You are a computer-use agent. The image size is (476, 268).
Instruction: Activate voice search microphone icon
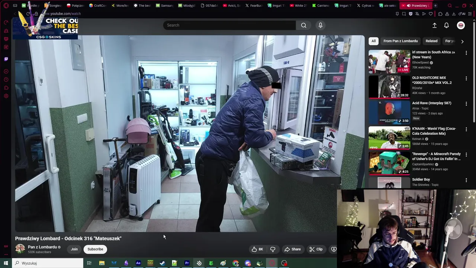[x=321, y=25]
